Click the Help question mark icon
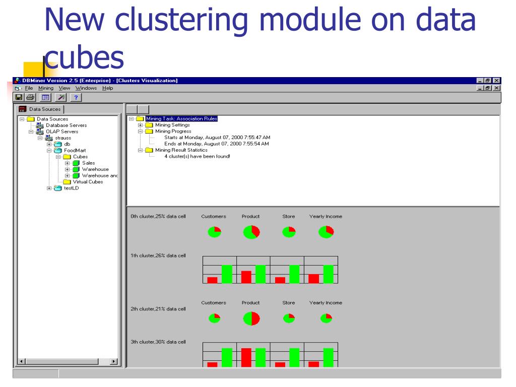 (x=76, y=97)
